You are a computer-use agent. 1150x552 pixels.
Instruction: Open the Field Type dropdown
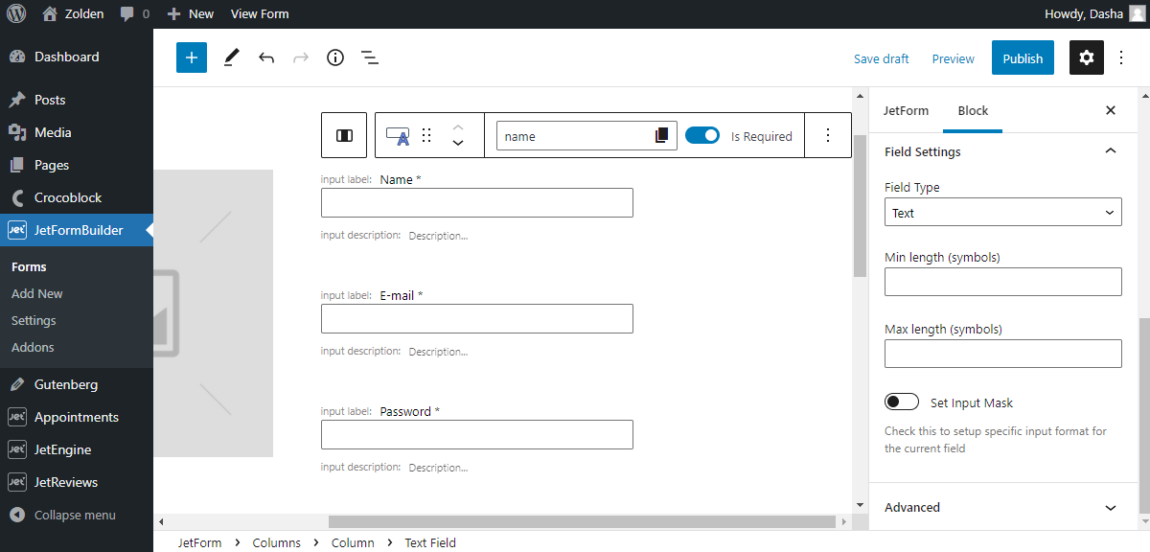pos(1002,213)
